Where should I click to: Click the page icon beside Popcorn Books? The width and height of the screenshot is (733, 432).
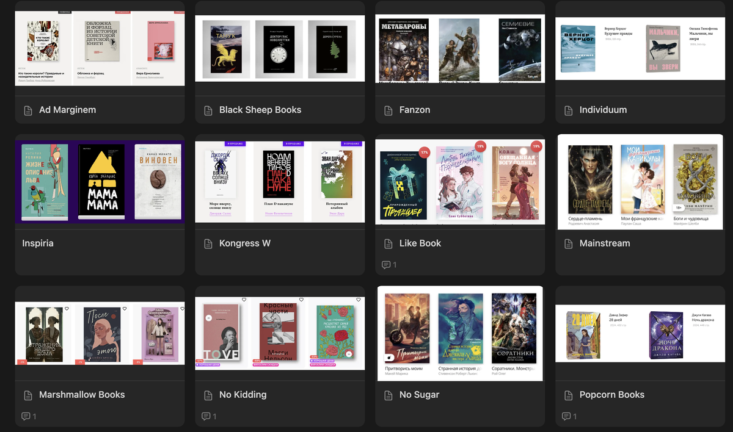coord(568,395)
